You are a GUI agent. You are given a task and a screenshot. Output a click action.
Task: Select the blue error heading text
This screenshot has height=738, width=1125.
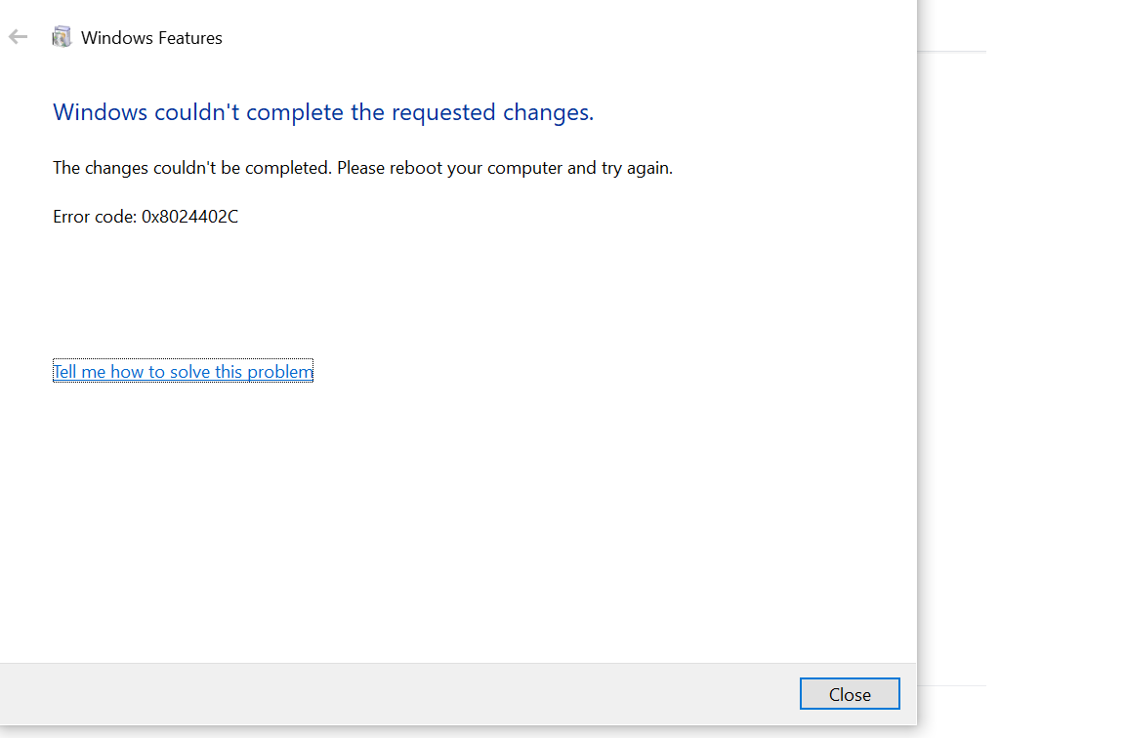tap(323, 111)
